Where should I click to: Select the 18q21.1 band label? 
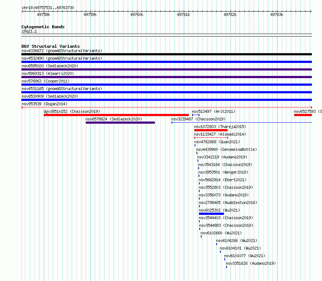[x=29, y=31]
